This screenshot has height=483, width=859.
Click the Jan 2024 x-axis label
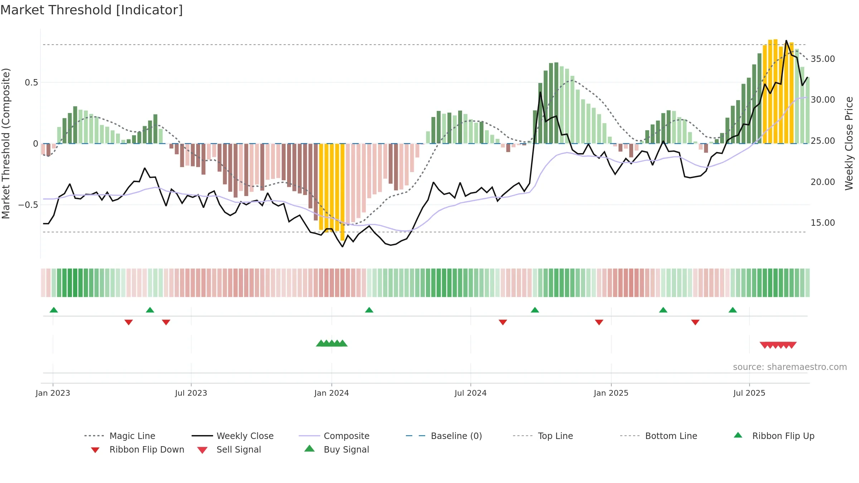[x=332, y=393]
